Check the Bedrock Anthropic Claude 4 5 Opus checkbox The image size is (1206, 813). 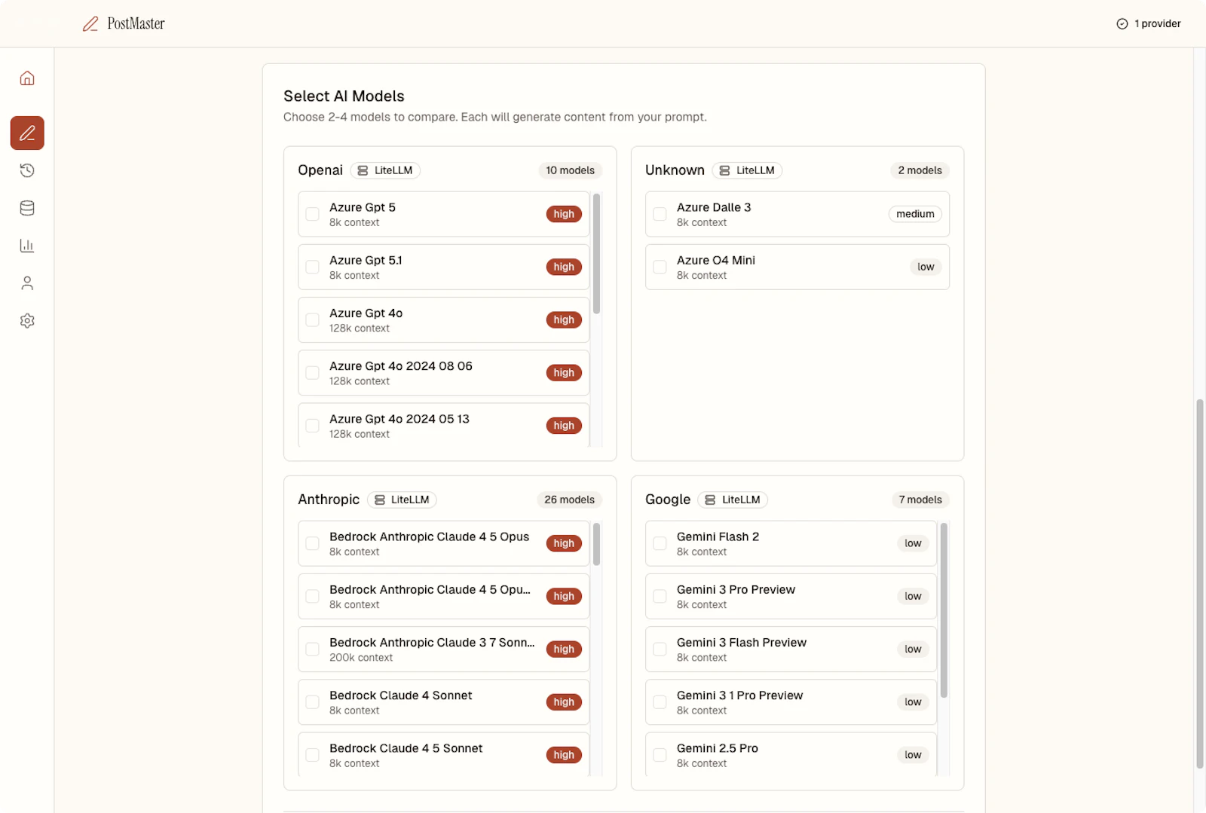click(x=312, y=543)
